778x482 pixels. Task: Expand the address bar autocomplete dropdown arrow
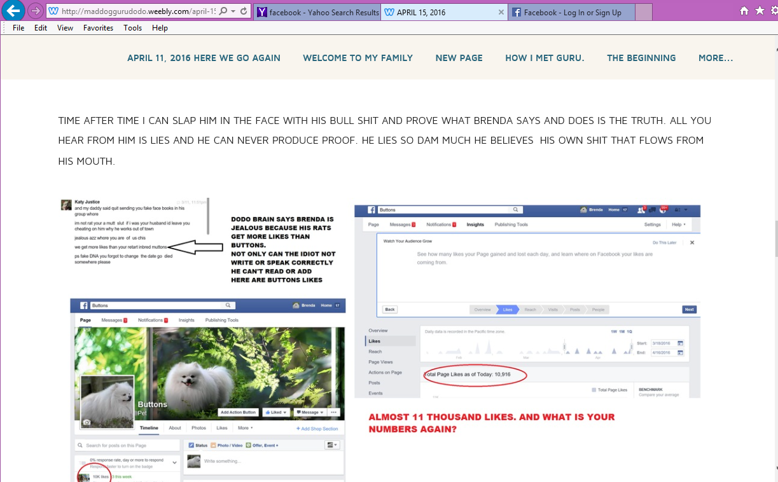click(233, 11)
